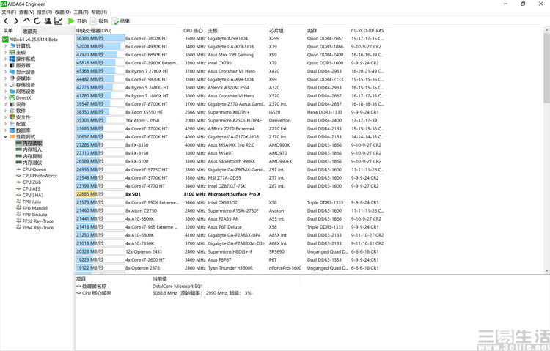The height and width of the screenshot is (351, 550).
Task: Expand the 操作系统 tree node
Action: pyautogui.click(x=5, y=59)
